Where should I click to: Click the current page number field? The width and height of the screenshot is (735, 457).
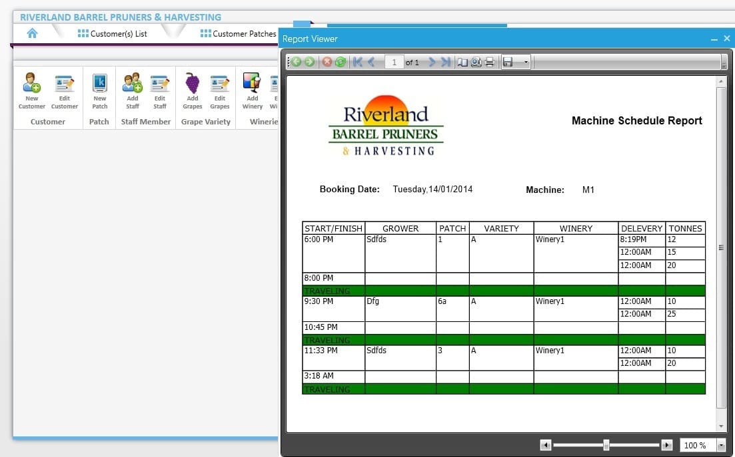coord(394,62)
